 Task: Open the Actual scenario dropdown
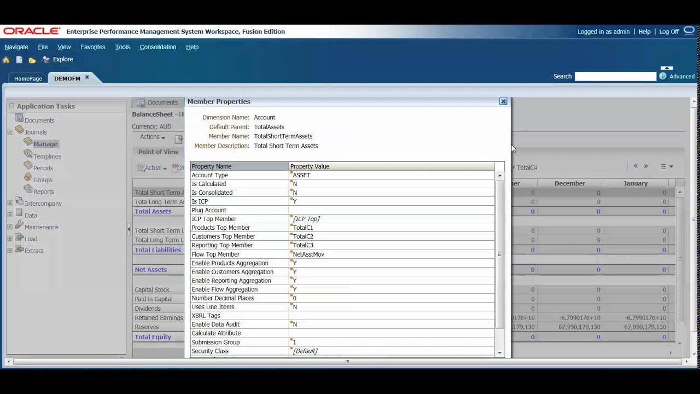(x=153, y=168)
